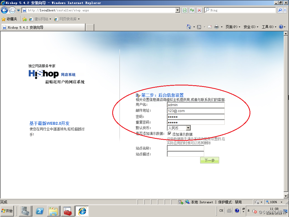Image resolution: width=289 pixels, height=217 pixels.
Task: Click the 密码 password field
Action: pos(196,117)
